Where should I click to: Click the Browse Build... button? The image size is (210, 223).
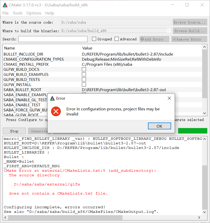click(190, 31)
